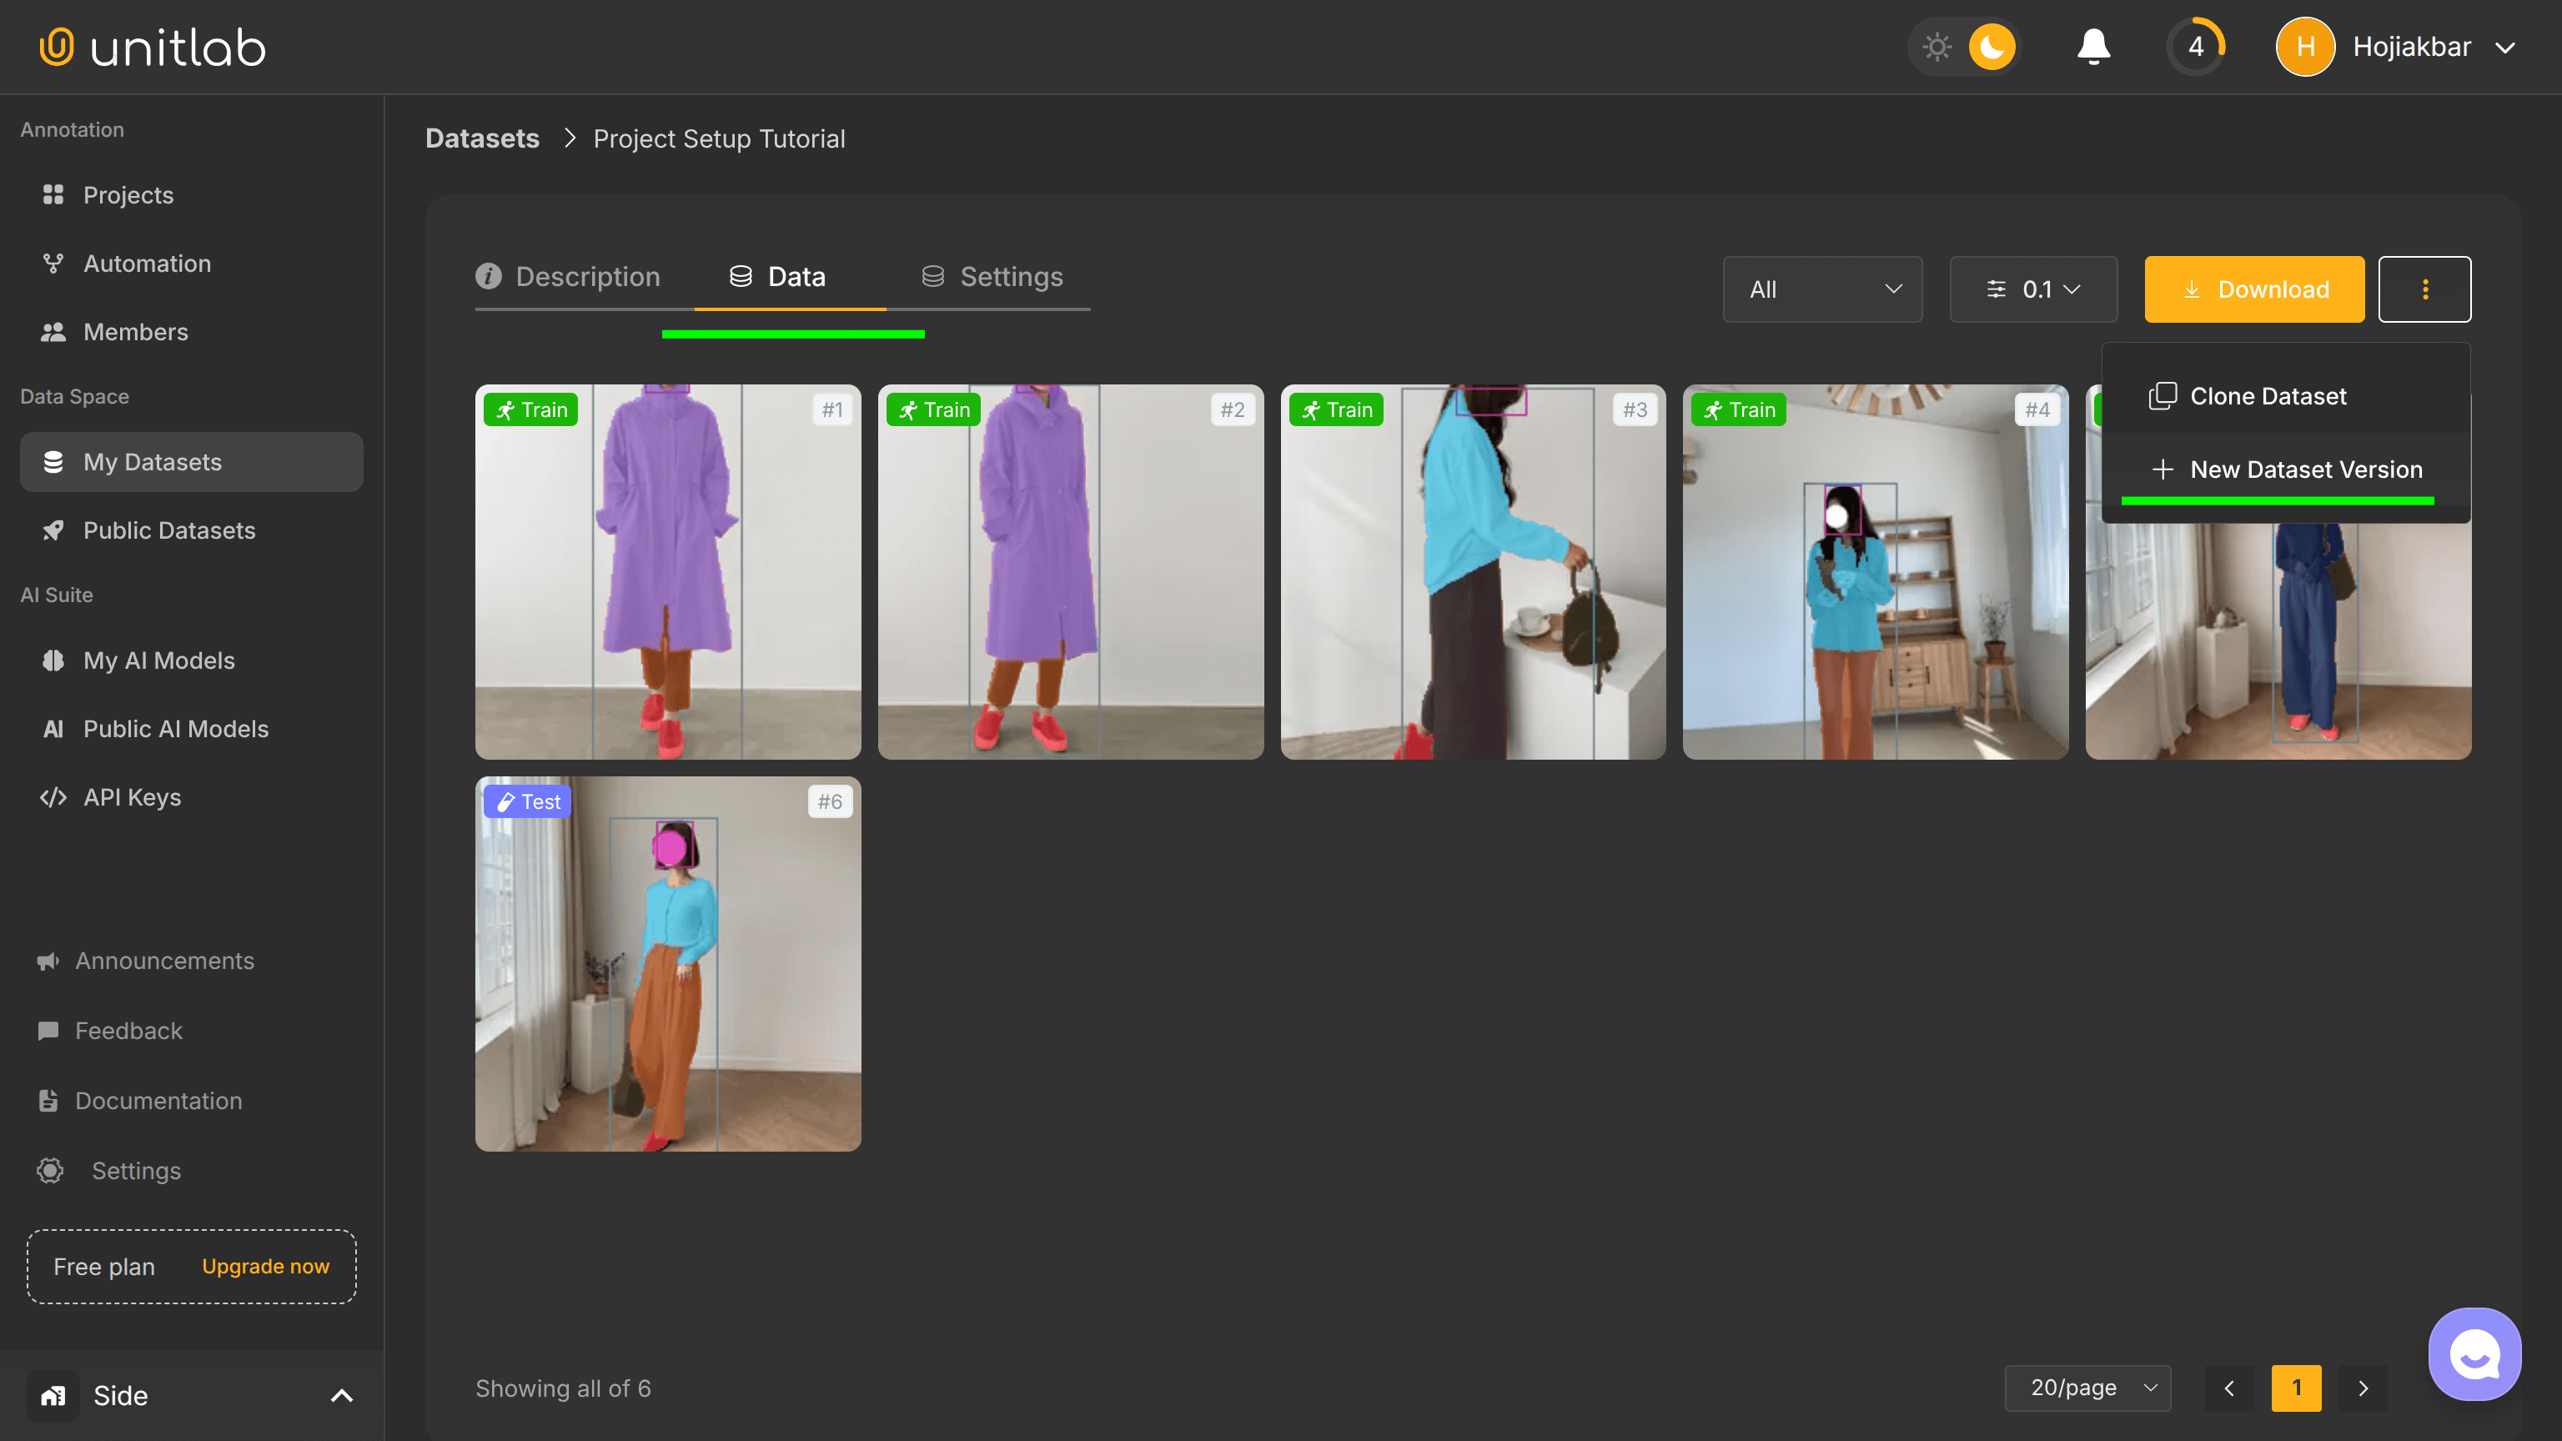Click the credits counter showing 4
2562x1441 pixels.
[2195, 47]
